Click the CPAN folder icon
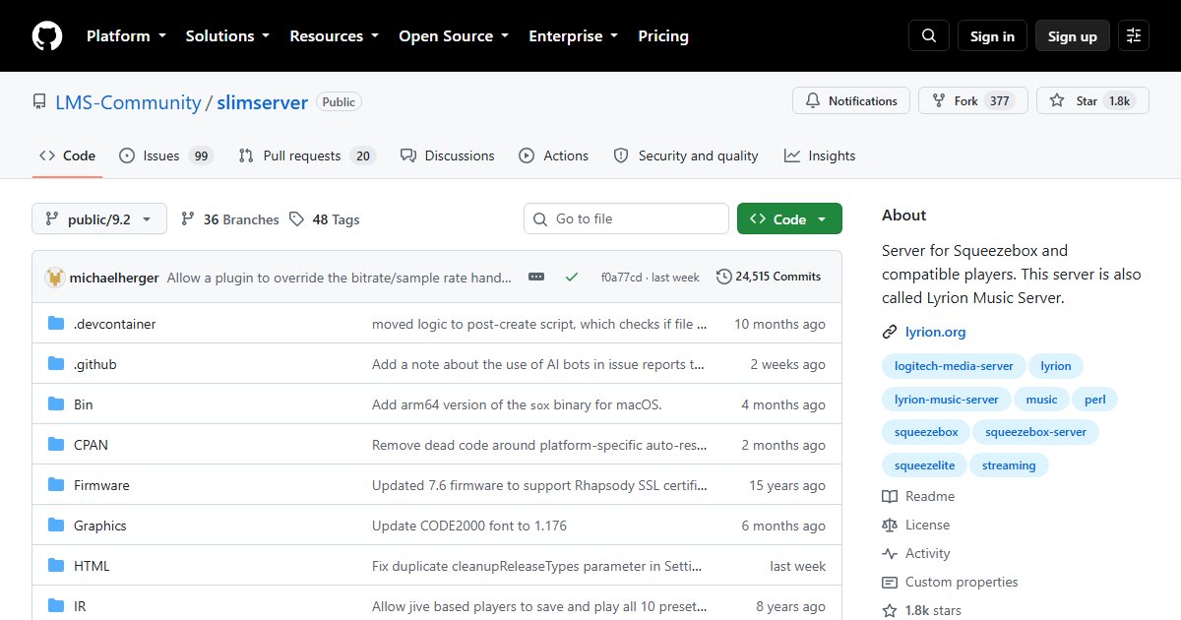The height and width of the screenshot is (620, 1181). (x=56, y=445)
